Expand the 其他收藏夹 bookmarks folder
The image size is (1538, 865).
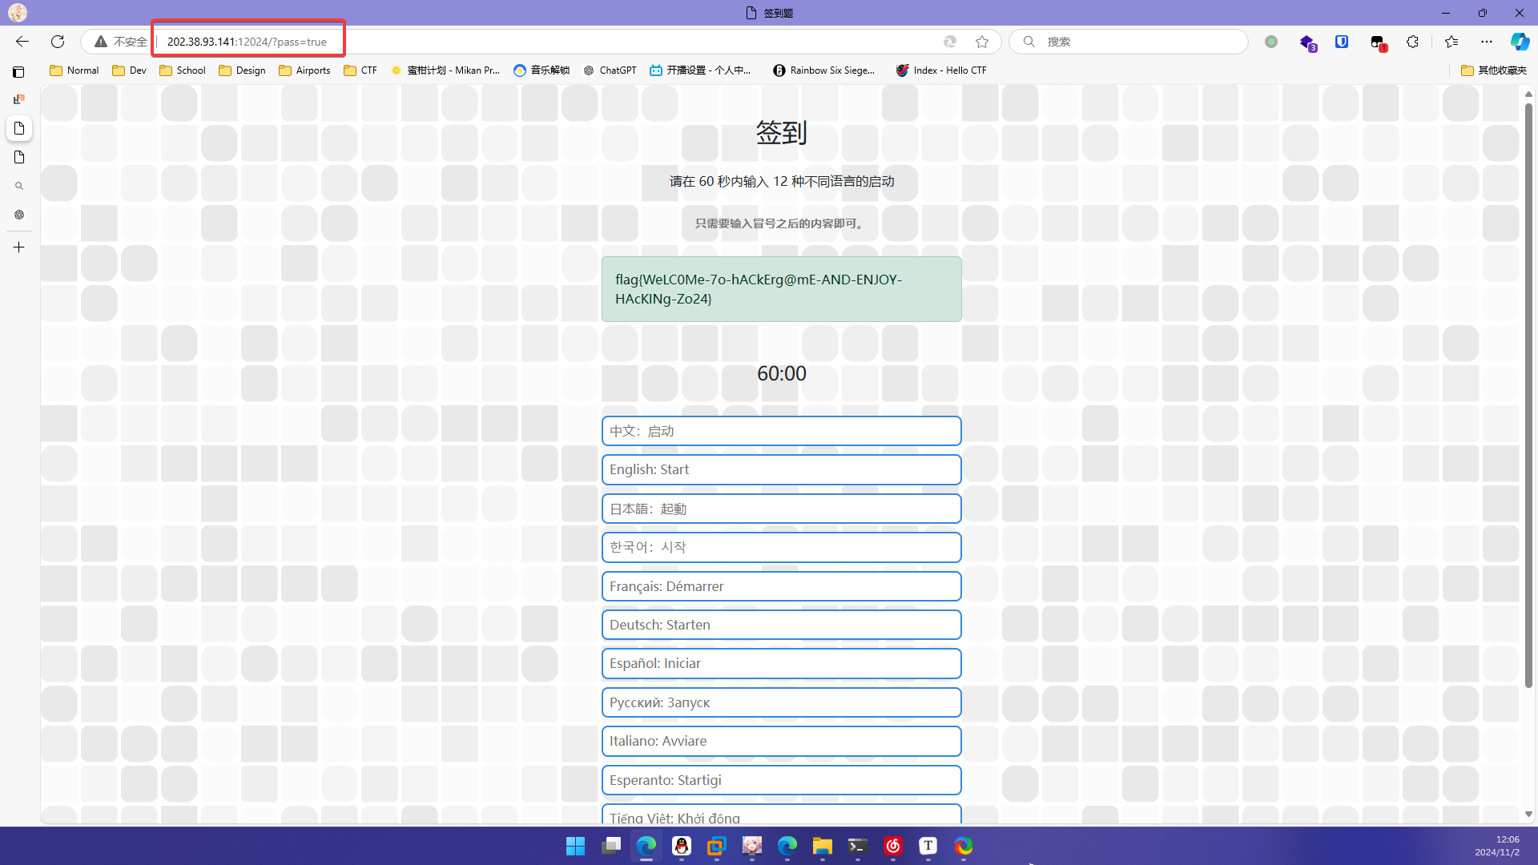(x=1493, y=70)
